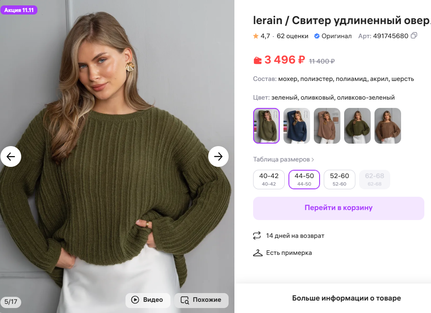The image size is (431, 313).
Task: Select the 40-42 size option
Action: [268, 179]
